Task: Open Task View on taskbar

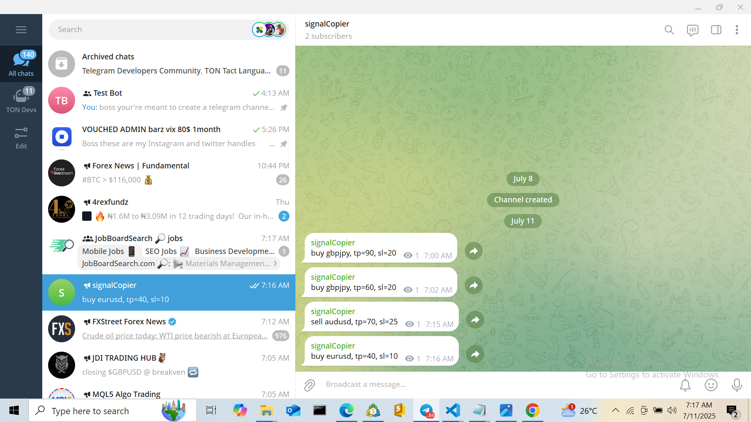Action: pos(211,411)
